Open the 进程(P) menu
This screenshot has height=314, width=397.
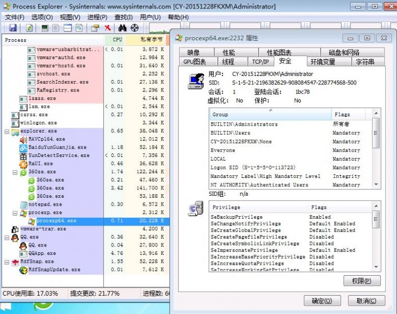[x=97, y=17]
